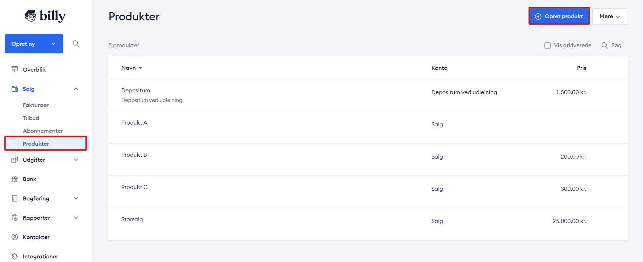643x262 pixels.
Task: Go to Abonnementer in sidebar
Action: pos(43,131)
